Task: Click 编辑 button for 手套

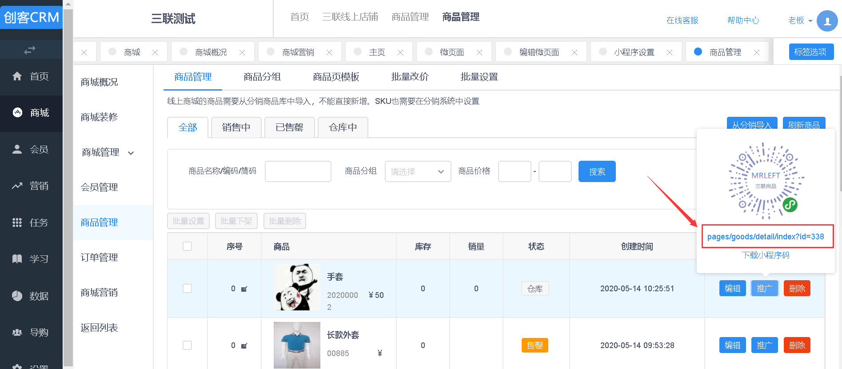Action: [x=732, y=289]
